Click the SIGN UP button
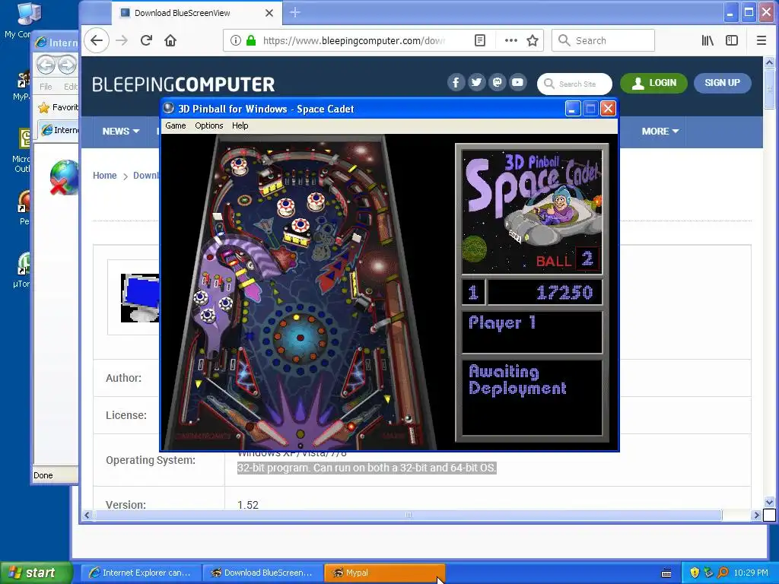Viewport: 779px width, 584px height. tap(723, 83)
